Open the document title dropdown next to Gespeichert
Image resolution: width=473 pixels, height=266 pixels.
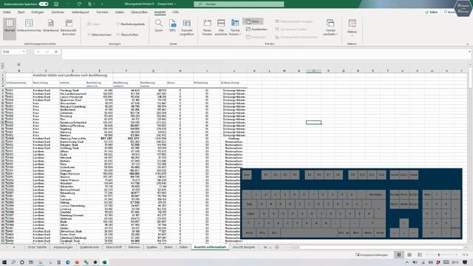(175, 4)
